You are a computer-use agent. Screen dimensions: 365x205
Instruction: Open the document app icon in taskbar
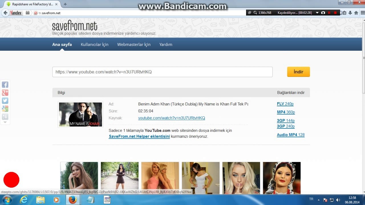(107, 200)
